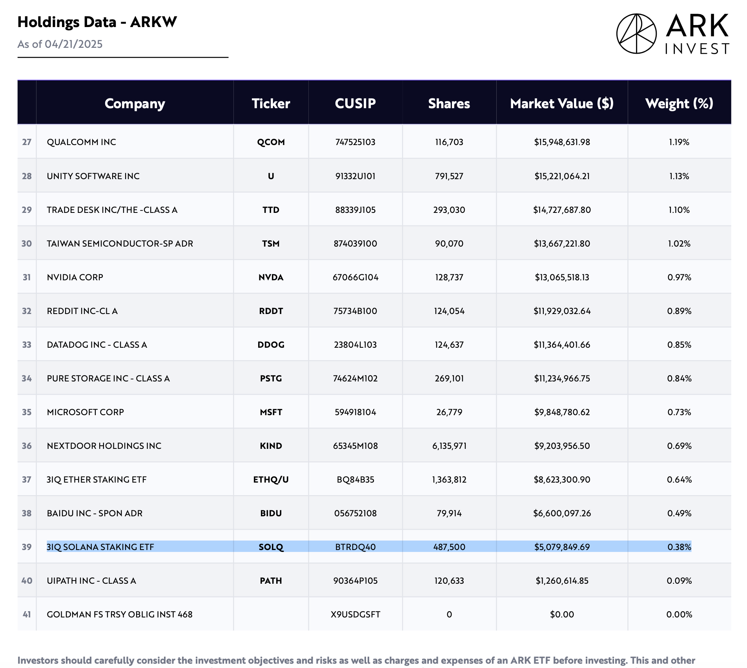This screenshot has width=747, height=668.
Task: Click the Ticker column header
Action: (x=271, y=103)
